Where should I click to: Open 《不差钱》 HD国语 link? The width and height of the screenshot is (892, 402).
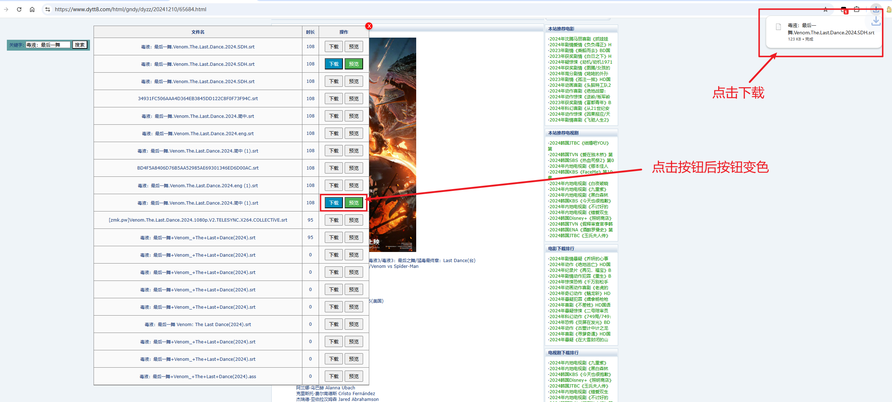click(579, 305)
